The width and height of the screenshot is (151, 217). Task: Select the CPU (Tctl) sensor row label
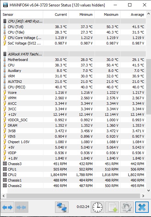pyautogui.click(x=15, y=27)
